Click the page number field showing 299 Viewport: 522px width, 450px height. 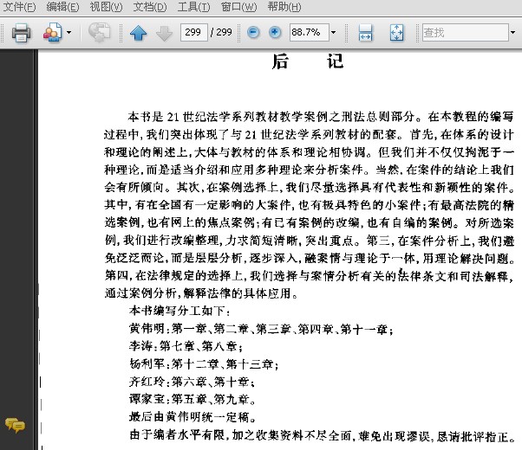coord(193,32)
